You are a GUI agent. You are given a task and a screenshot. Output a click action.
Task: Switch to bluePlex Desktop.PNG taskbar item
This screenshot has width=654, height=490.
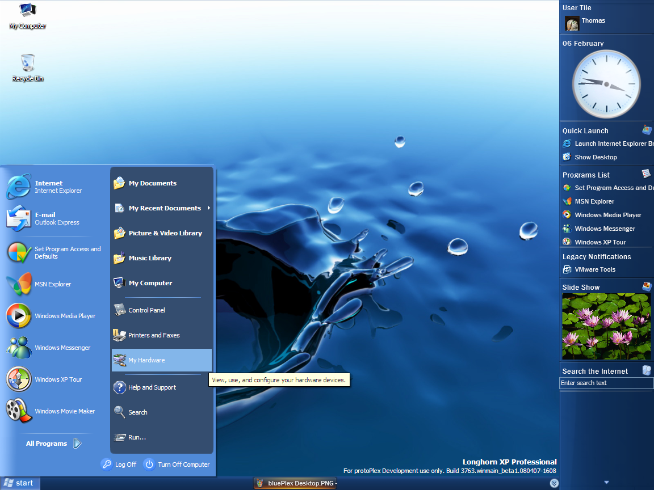pos(295,483)
